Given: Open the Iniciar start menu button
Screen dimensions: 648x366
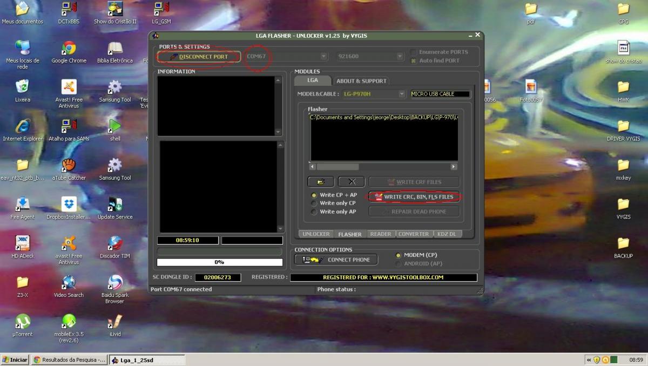Looking at the screenshot, I should 15,360.
